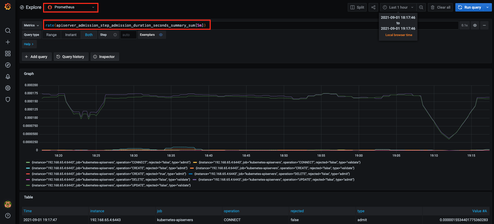Screen dimensions: 494x224
Task: Click the Add query button
Action: pyautogui.click(x=37, y=57)
